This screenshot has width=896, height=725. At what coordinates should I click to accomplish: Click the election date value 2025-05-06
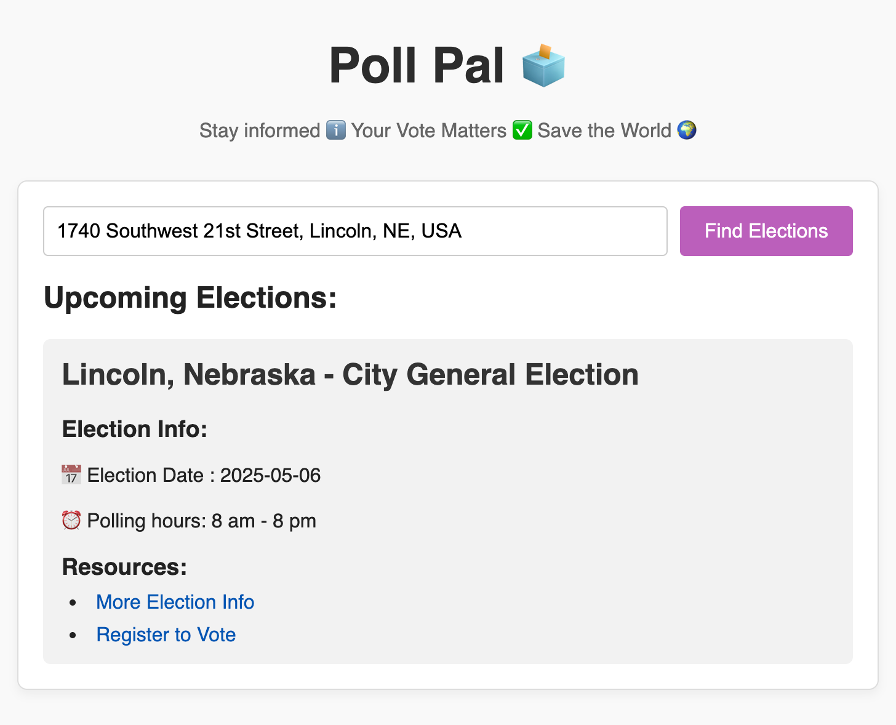(270, 475)
